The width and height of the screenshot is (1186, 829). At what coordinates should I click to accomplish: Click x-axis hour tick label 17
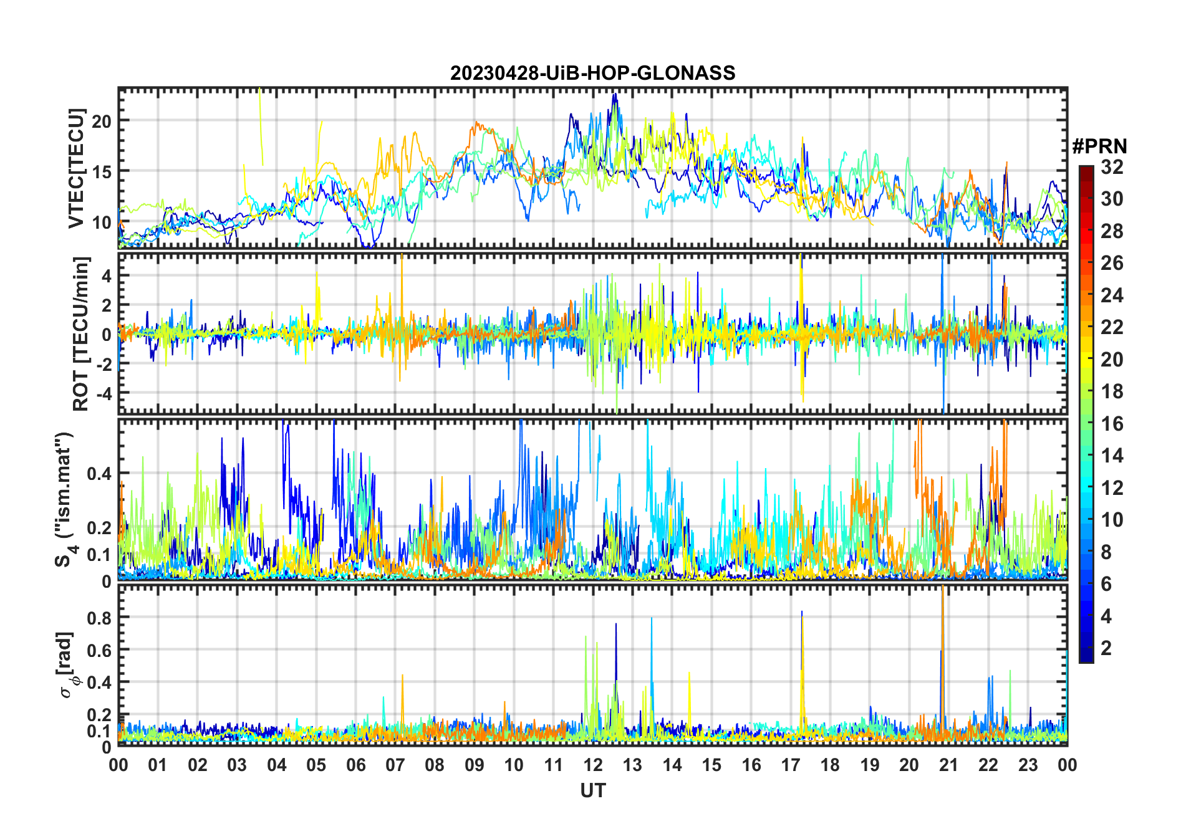791,765
